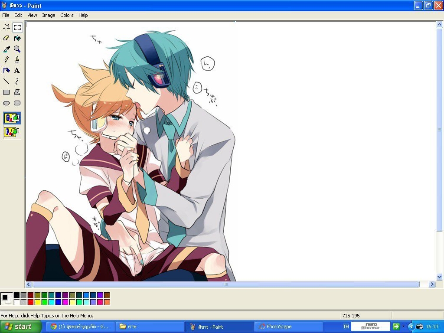This screenshot has height=333, width=444.
Task: Choose the dark maroon swatch
Action: pos(31,295)
